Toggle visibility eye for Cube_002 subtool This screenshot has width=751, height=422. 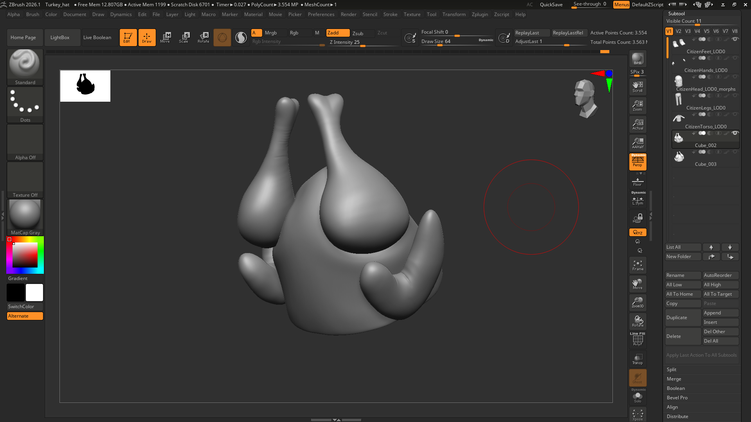735,133
